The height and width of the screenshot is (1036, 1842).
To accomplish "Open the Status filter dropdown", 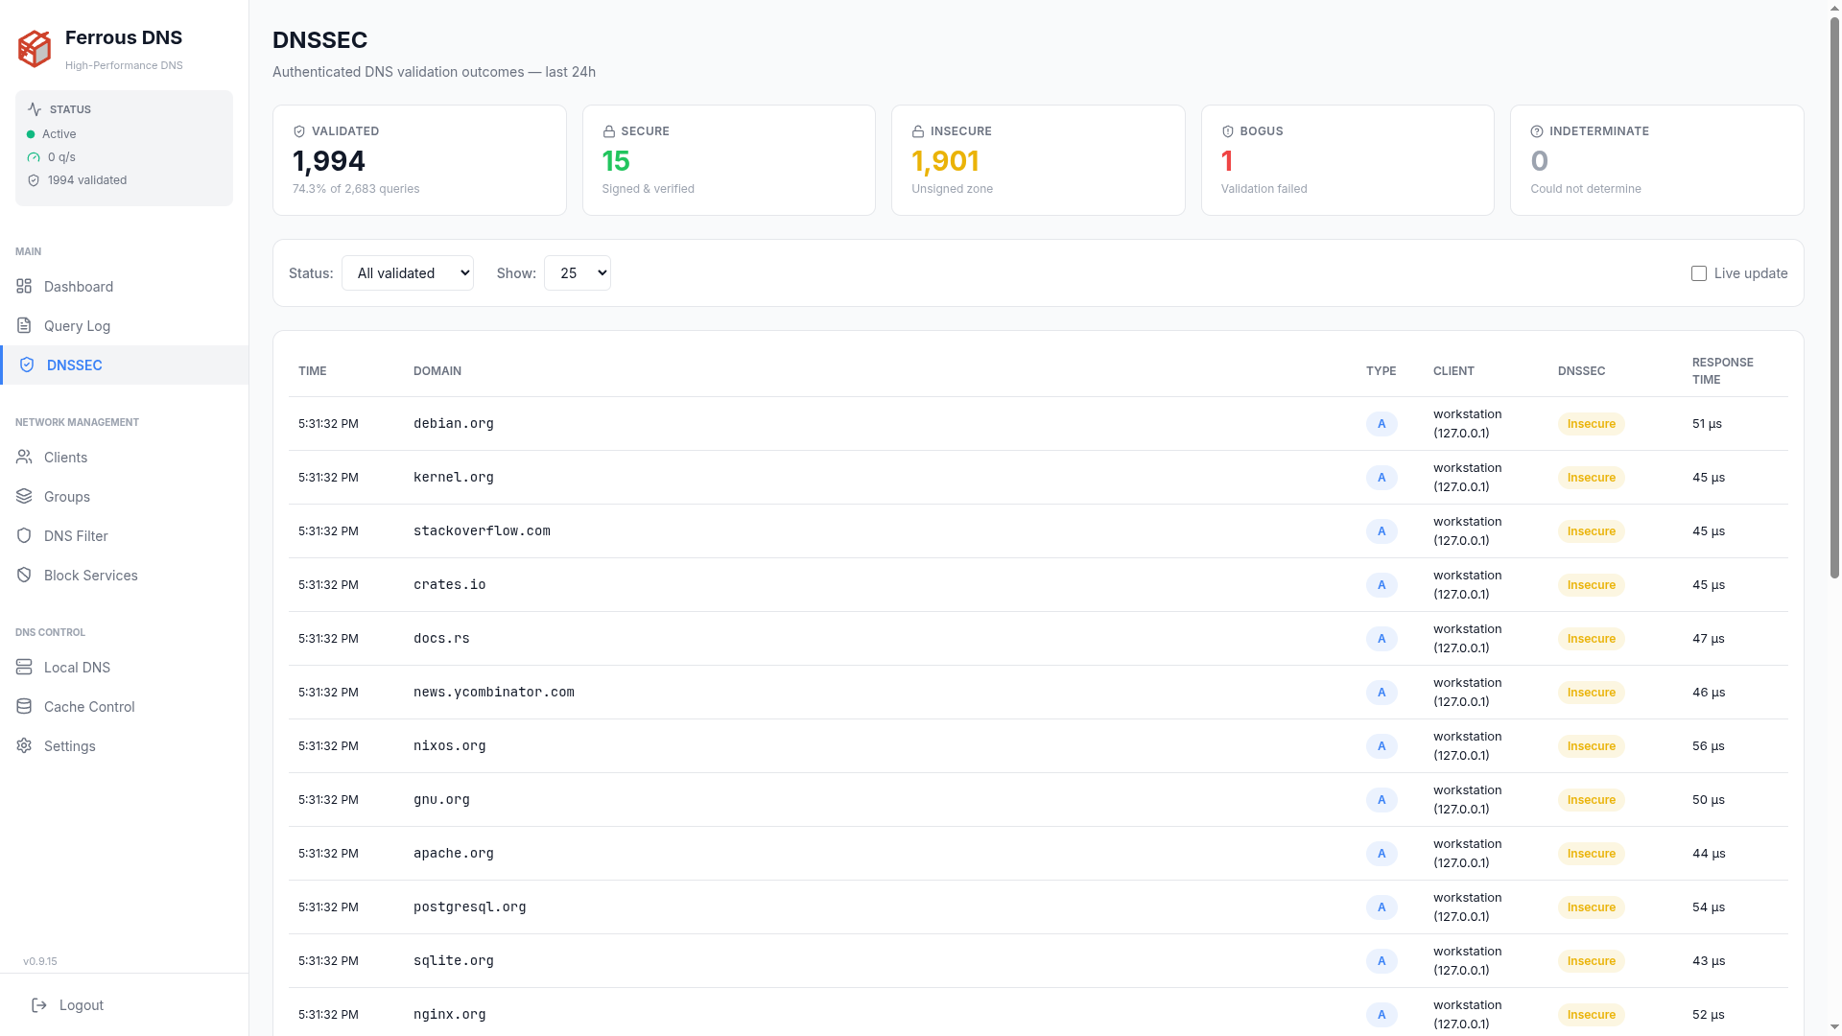I will [x=408, y=273].
